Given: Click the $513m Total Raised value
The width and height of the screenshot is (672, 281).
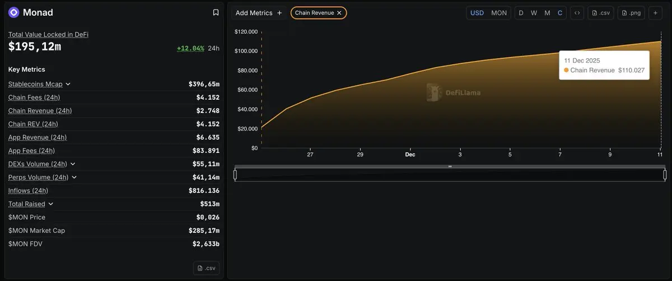Looking at the screenshot, I should 210,204.
